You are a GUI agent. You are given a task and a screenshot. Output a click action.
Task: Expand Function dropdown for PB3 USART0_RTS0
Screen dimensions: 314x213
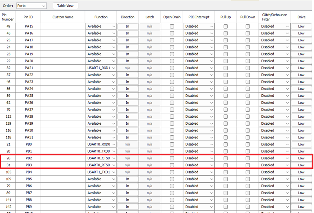[x=101, y=165]
